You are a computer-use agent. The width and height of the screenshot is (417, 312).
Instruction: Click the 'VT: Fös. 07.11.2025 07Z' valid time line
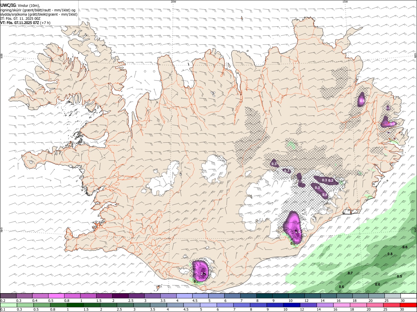tap(19, 23)
